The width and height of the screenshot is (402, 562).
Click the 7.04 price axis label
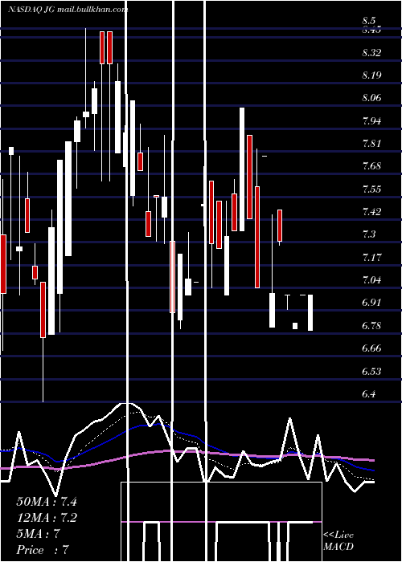[371, 280]
